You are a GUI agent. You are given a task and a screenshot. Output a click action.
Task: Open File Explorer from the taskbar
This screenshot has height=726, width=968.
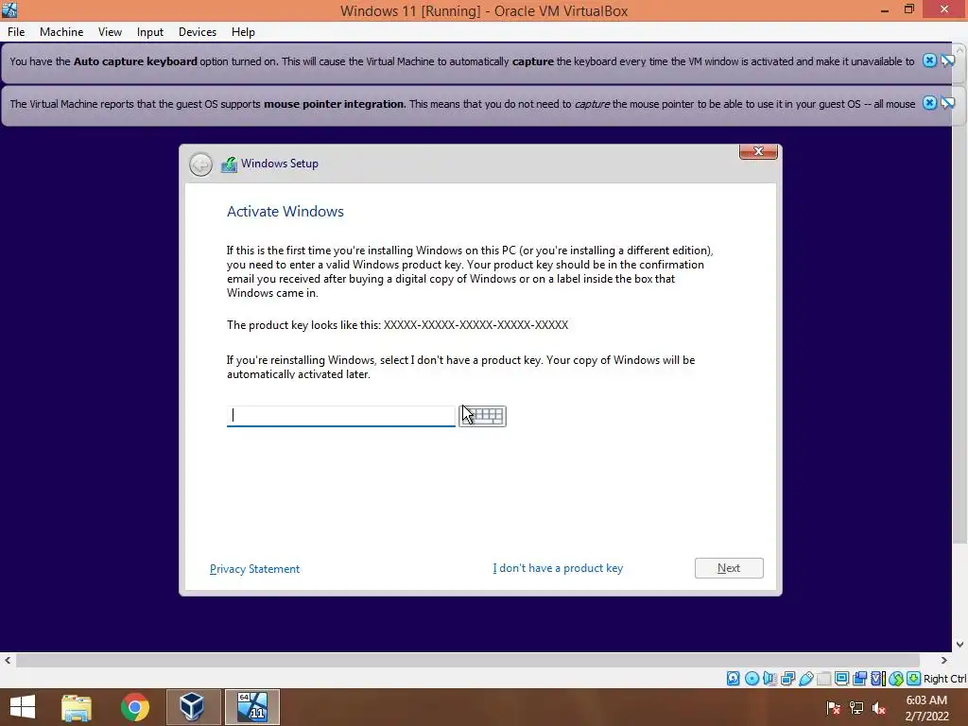(x=77, y=707)
